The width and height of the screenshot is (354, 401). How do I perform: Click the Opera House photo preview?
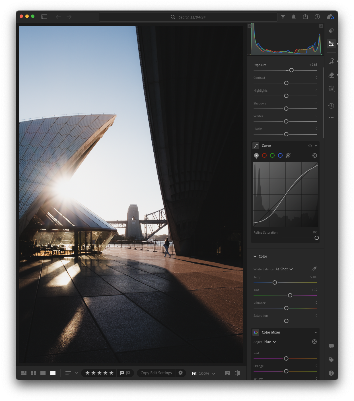(x=131, y=194)
